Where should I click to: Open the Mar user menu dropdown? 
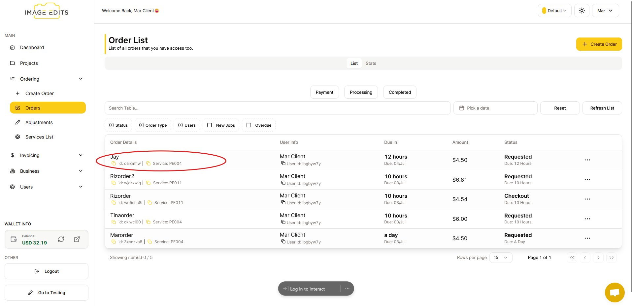click(605, 11)
